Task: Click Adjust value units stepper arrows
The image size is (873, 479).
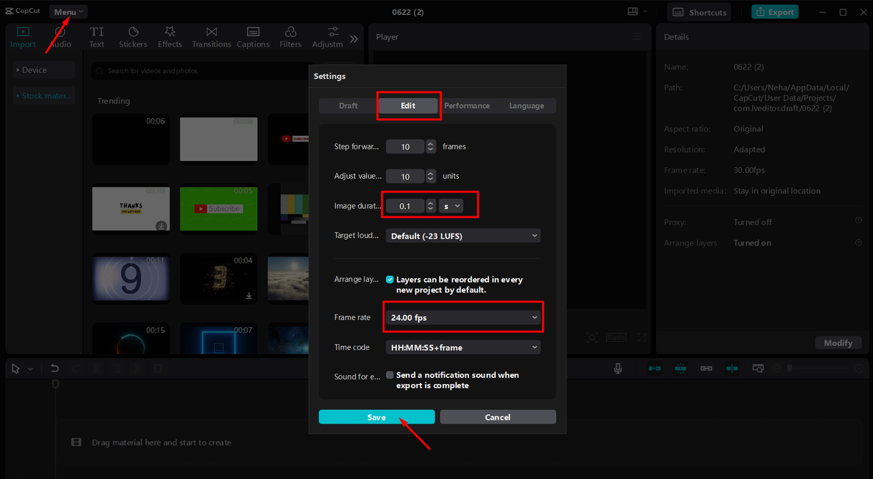Action: pos(430,176)
